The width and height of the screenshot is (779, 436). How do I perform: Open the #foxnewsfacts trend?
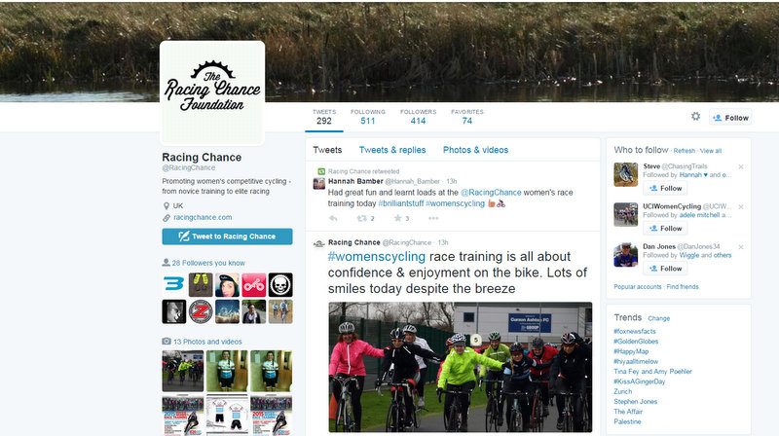pos(635,331)
